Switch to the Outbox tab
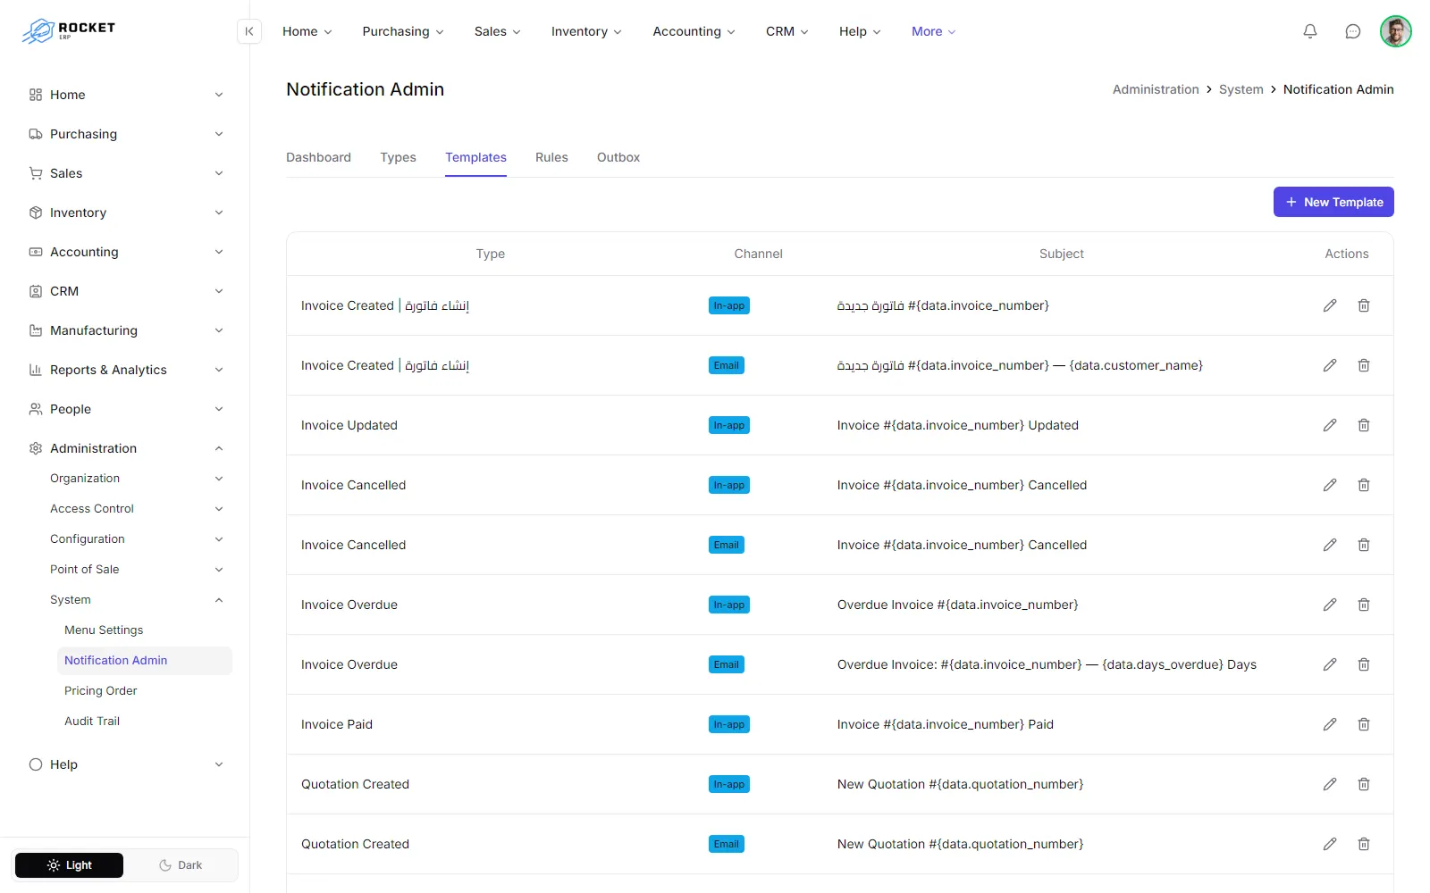The width and height of the screenshot is (1430, 893). (x=618, y=157)
